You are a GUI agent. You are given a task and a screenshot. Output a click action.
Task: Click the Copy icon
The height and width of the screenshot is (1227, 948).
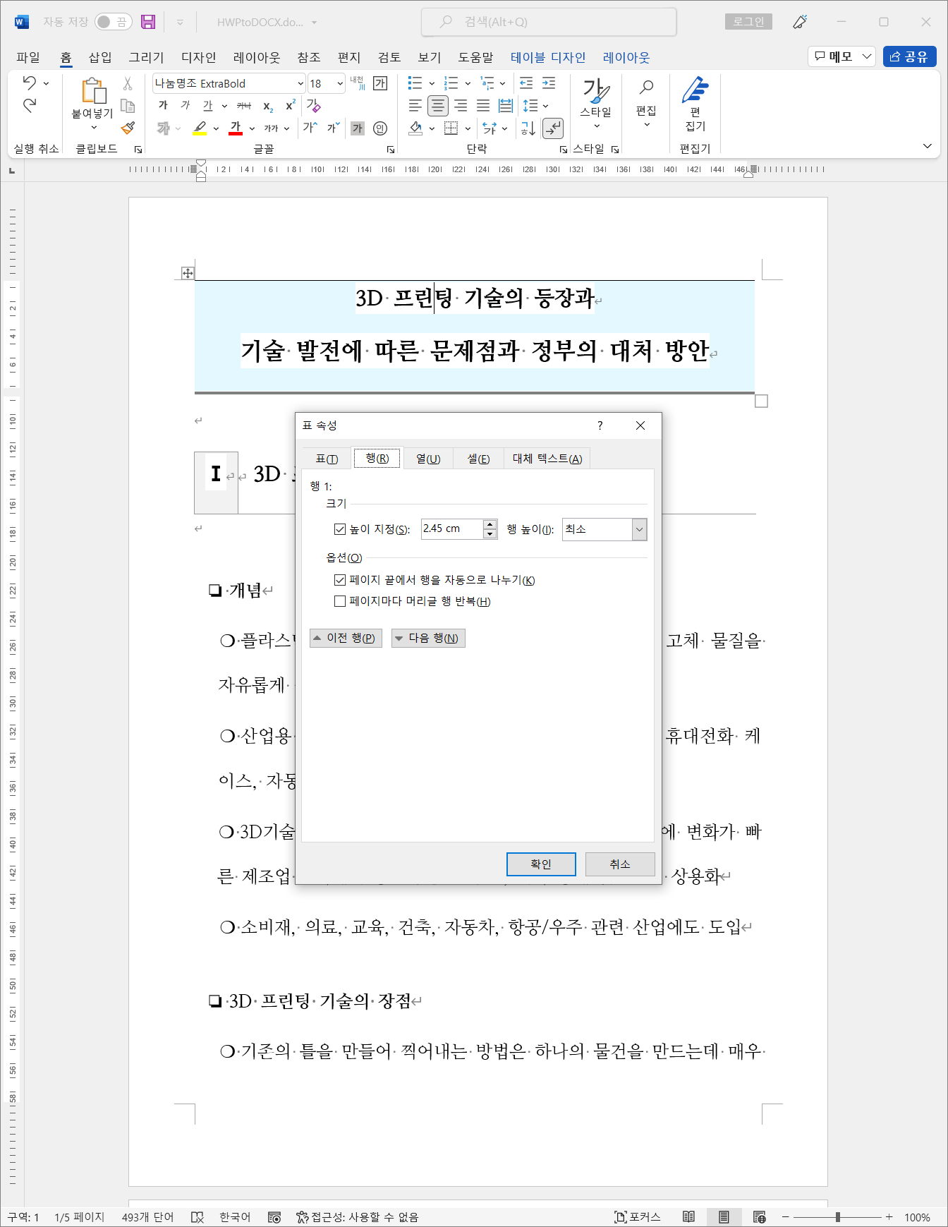(x=128, y=106)
